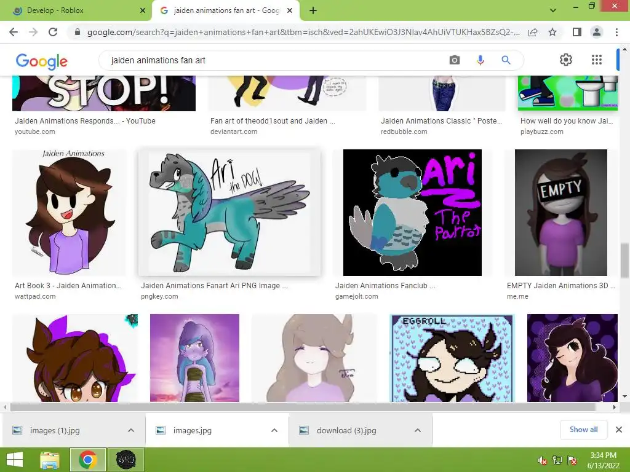Close the Develop - Roblox tab
The height and width of the screenshot is (472, 630).
(x=143, y=10)
